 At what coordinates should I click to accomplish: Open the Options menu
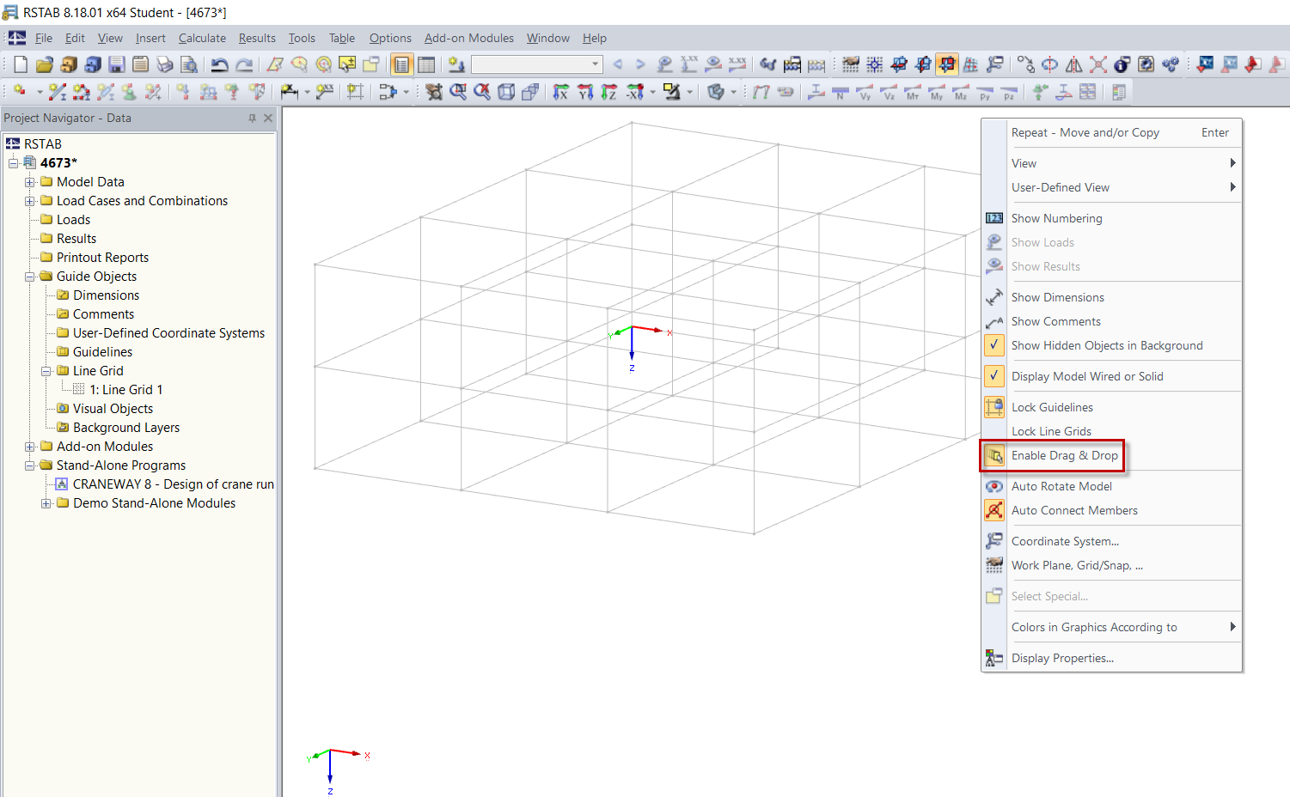390,38
